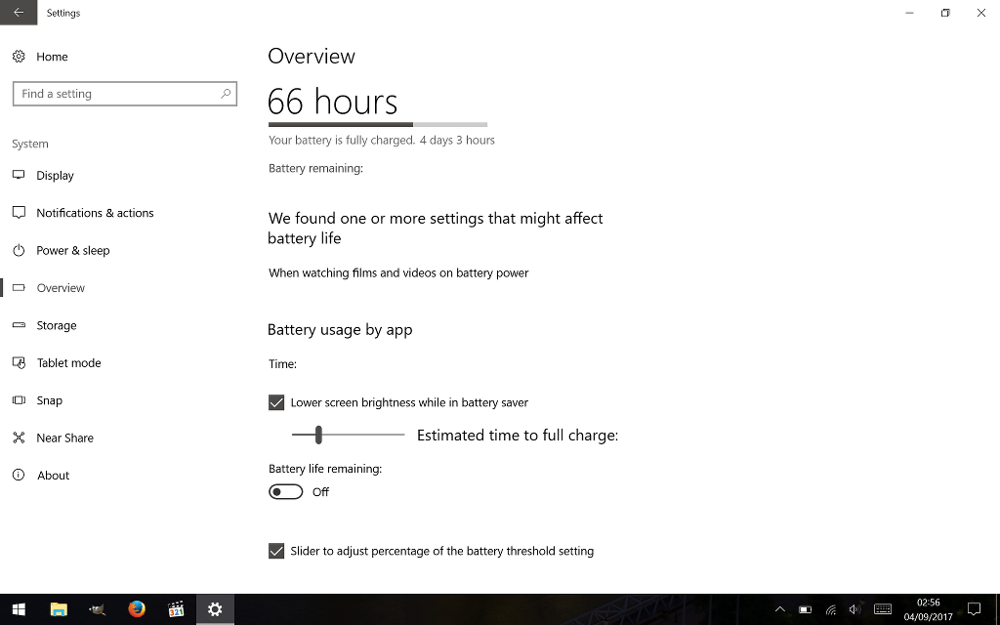1000x625 pixels.
Task: Open Firefox from the taskbar
Action: [137, 609]
